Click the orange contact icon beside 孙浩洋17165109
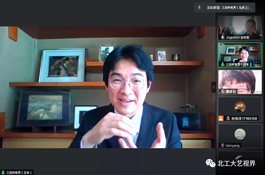This screenshot has width=265, height=175. point(221,118)
